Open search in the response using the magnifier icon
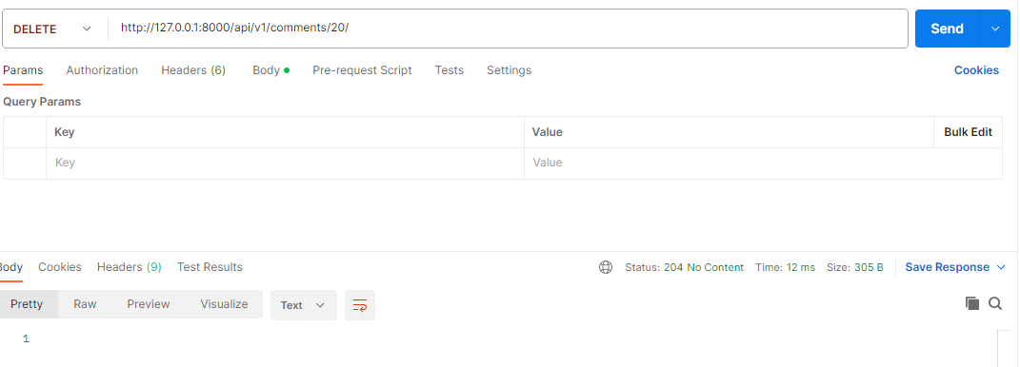The image size is (1020, 367). point(995,303)
